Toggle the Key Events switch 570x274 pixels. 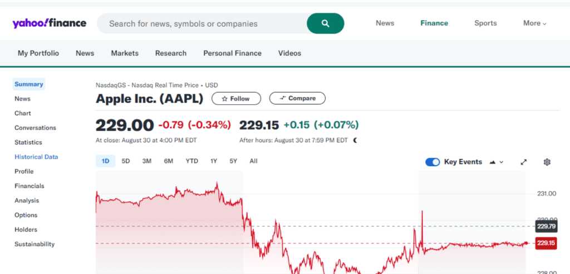coord(433,162)
